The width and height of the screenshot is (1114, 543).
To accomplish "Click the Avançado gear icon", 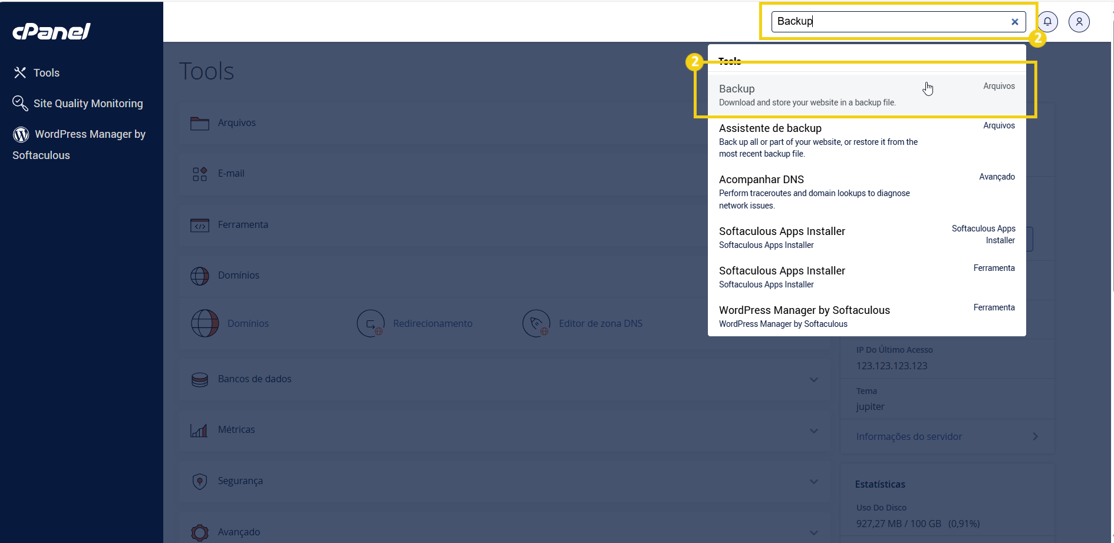I will pyautogui.click(x=200, y=532).
